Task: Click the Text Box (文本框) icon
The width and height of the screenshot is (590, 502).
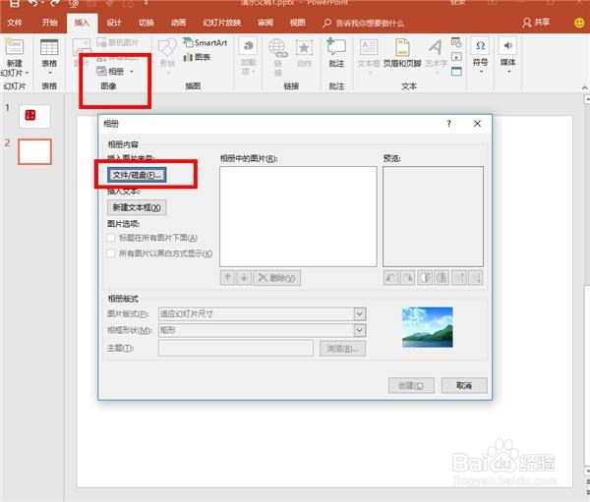Action: [369, 47]
